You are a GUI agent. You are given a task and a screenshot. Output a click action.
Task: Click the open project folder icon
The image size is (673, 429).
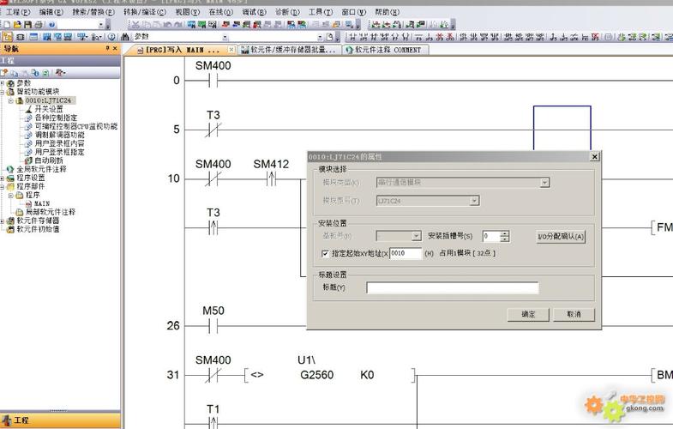pyautogui.click(x=17, y=25)
